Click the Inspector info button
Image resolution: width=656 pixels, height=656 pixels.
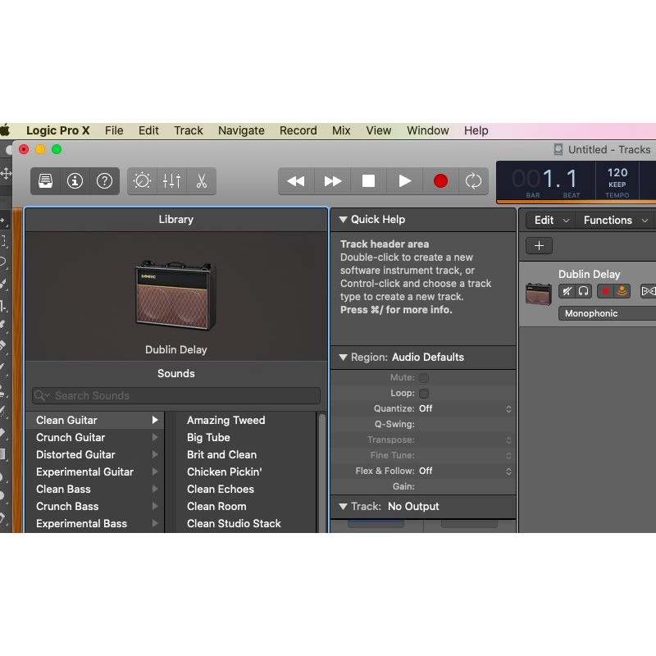(x=75, y=181)
